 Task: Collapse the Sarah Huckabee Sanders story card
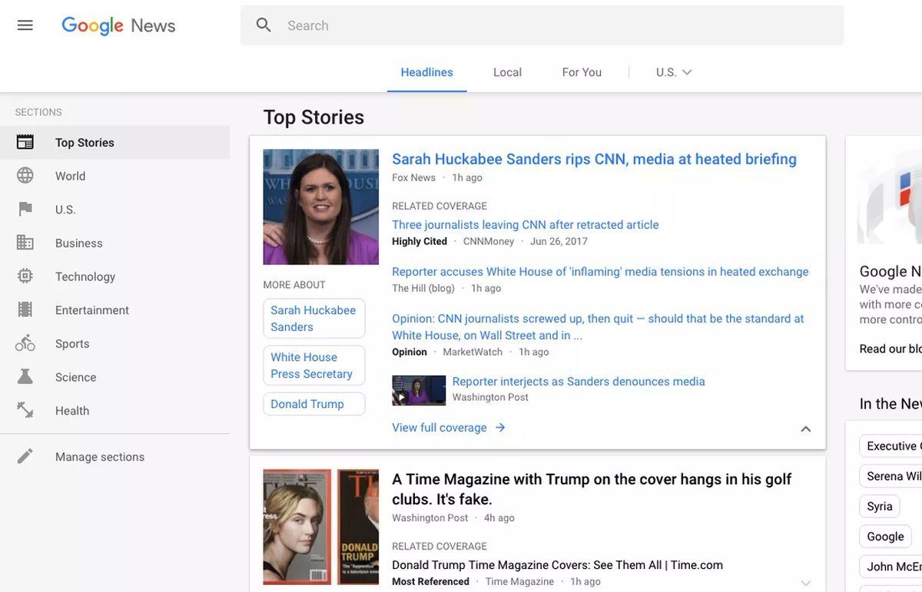point(805,429)
